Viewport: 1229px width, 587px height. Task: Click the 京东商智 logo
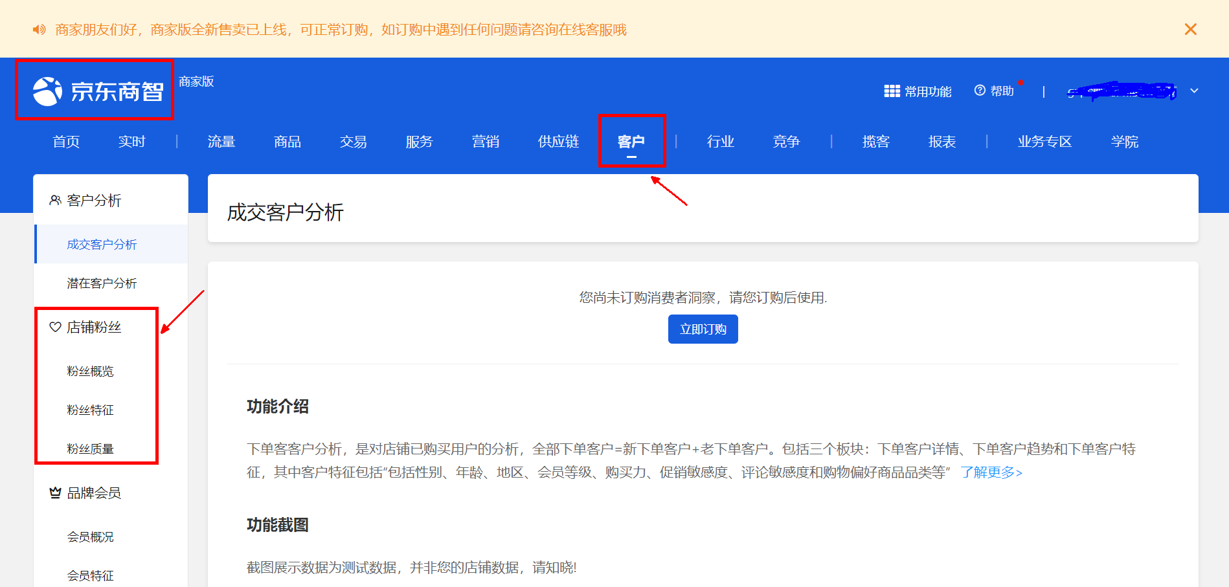98,91
